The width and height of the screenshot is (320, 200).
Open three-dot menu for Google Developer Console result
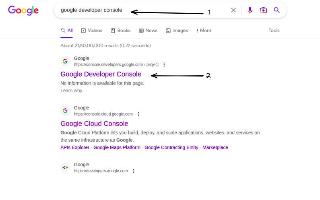(x=164, y=64)
